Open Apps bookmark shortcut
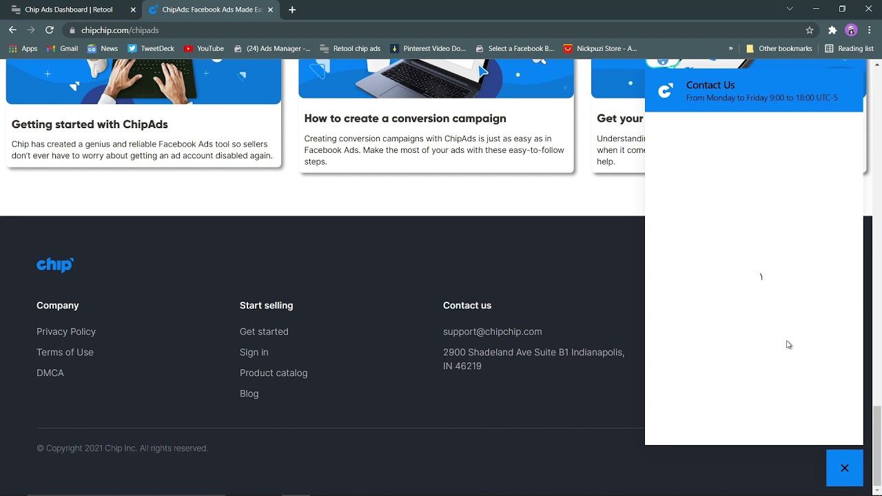 coord(23,48)
